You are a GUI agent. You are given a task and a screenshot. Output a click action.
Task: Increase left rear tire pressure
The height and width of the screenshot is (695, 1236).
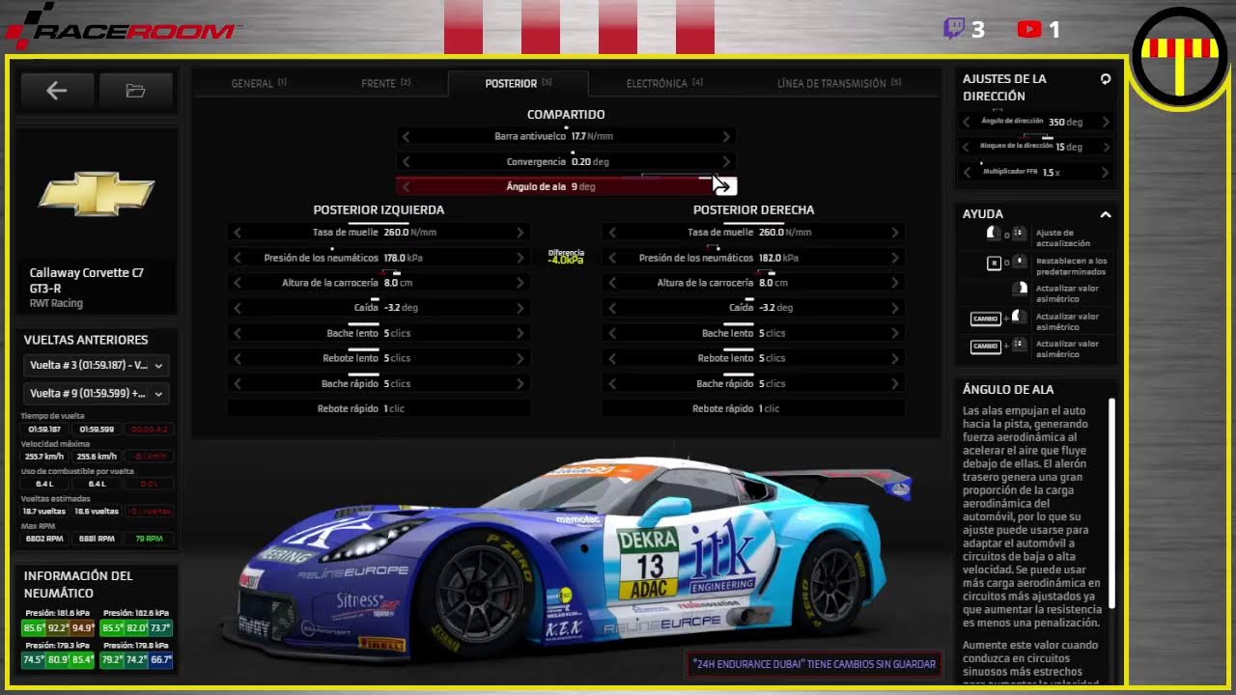pyautogui.click(x=520, y=258)
